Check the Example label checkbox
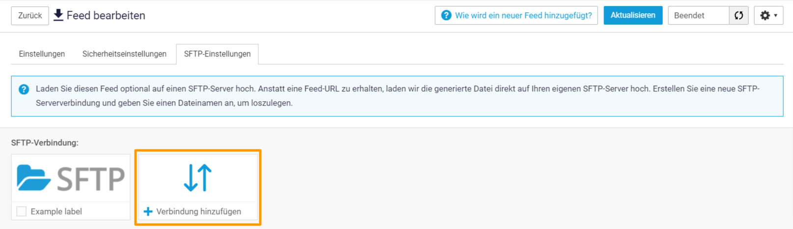This screenshot has width=793, height=229. pos(22,211)
